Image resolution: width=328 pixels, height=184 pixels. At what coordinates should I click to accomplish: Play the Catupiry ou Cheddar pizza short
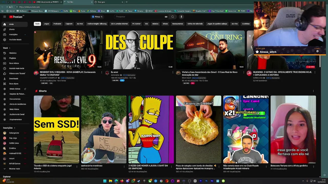click(x=199, y=129)
